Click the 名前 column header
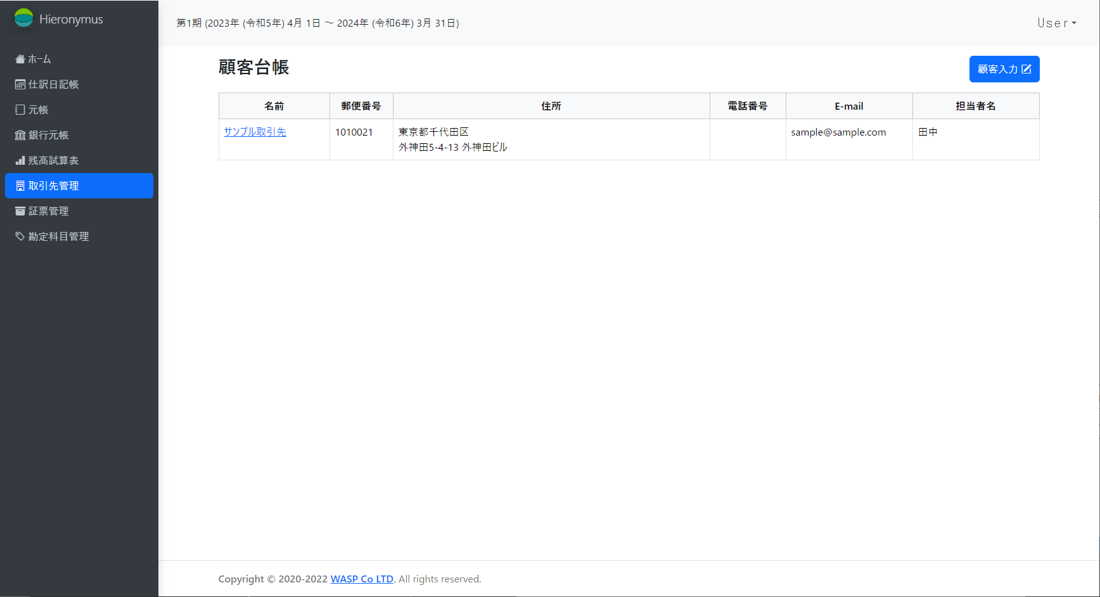This screenshot has height=597, width=1100. [274, 106]
